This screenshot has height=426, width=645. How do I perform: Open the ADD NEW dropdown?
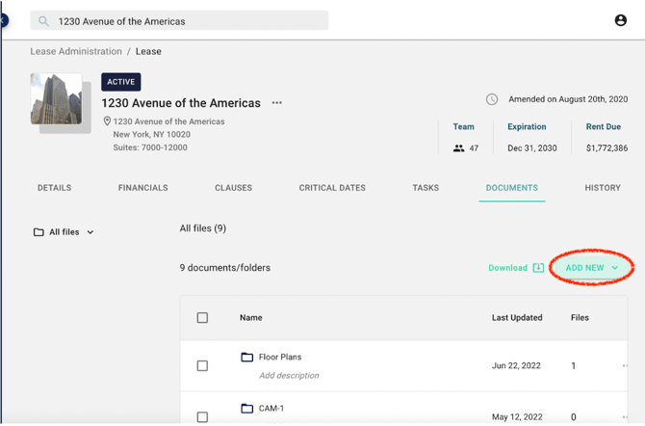591,268
